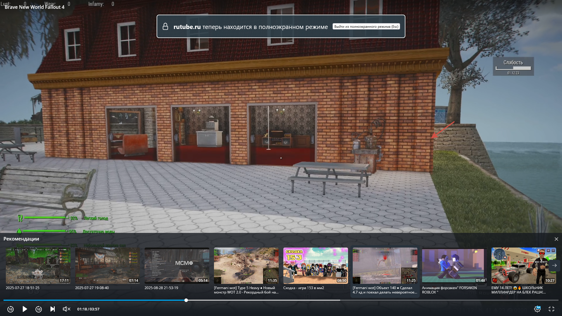The image size is (562, 316).
Task: Click the playback progress scrubber handle
Action: pos(186,300)
